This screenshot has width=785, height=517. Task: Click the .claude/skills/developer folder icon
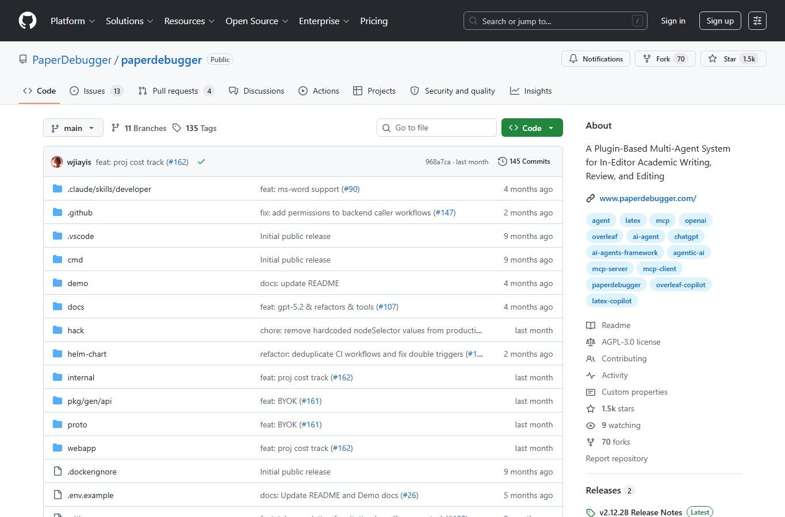[58, 188]
